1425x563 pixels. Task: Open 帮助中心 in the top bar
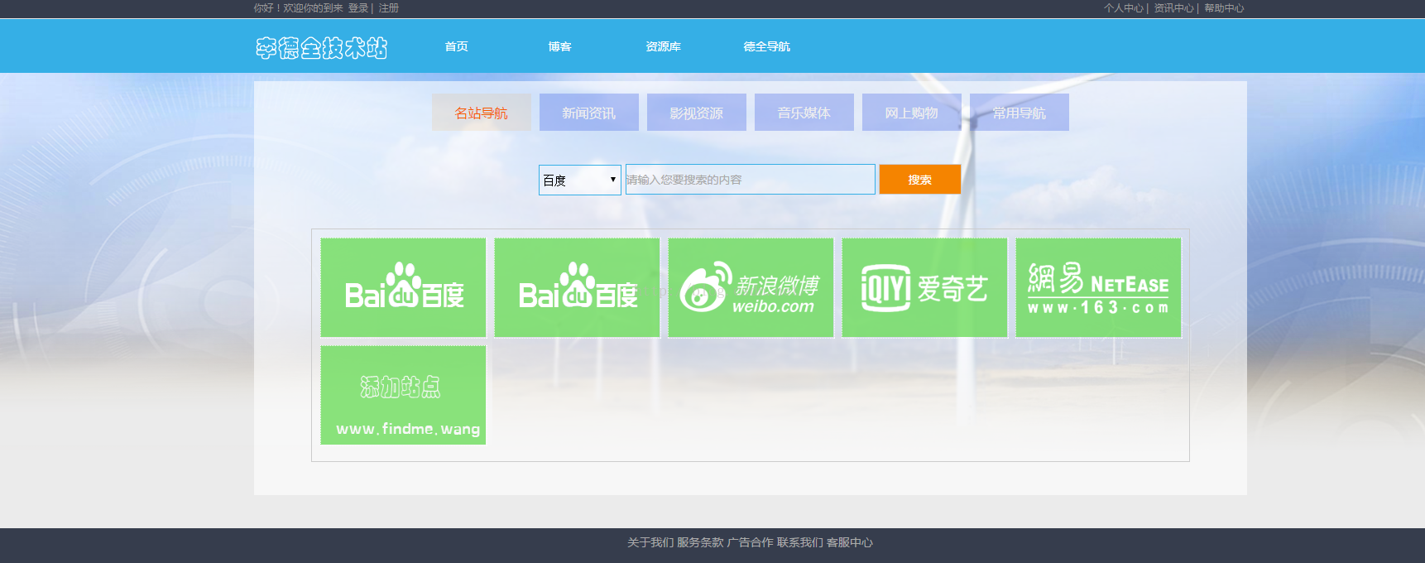[x=1224, y=8]
